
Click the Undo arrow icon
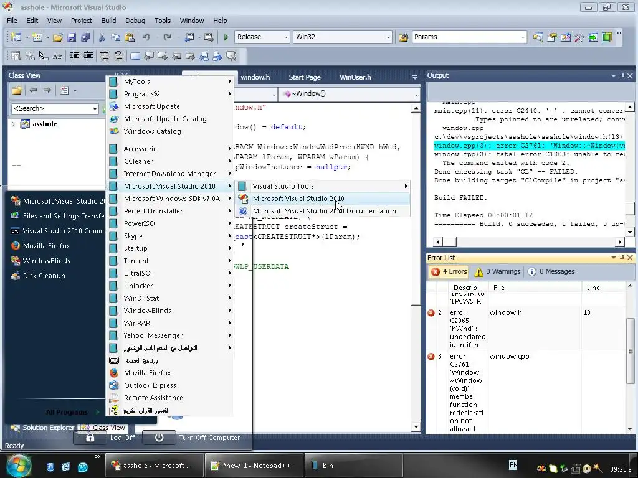pyautogui.click(x=146, y=37)
